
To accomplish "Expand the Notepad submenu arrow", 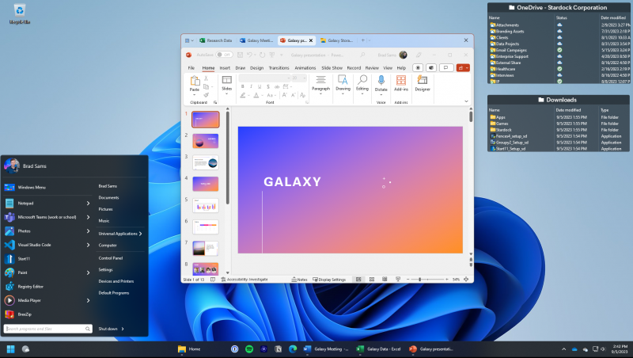I will (x=89, y=203).
